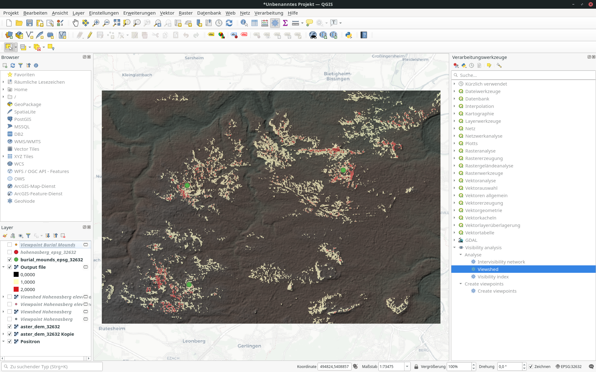Remove selected layer icon in Layer panel

pos(63,236)
